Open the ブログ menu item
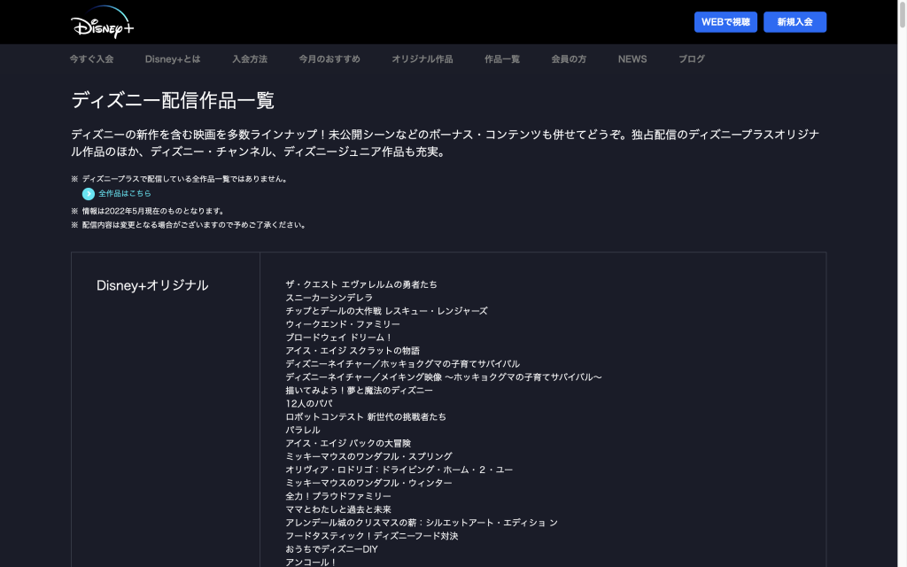This screenshot has height=567, width=907. [x=691, y=59]
